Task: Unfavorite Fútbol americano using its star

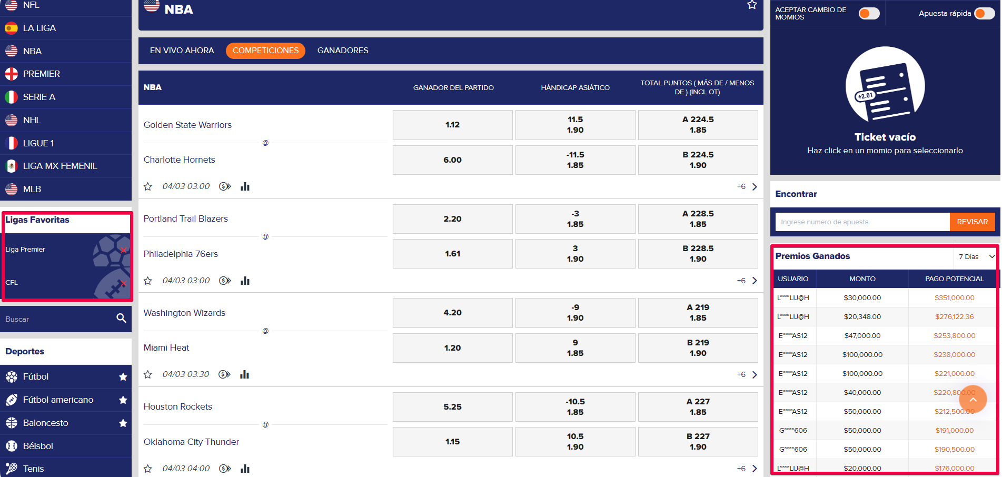Action: [x=123, y=400]
